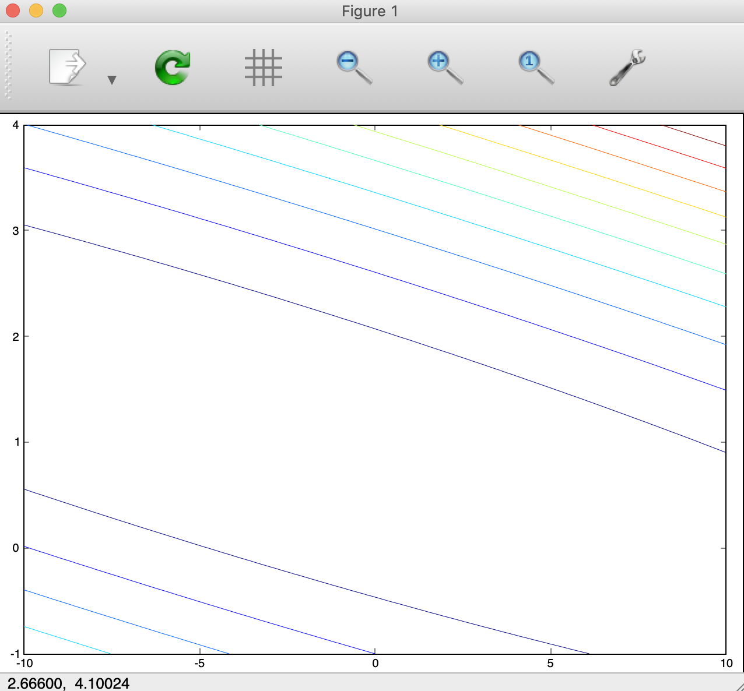Click the mouse coordinates status text
Screen dimensions: 744x691
tap(68, 683)
